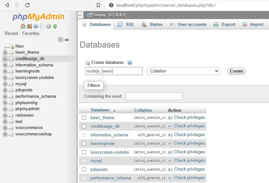Select phpmyadmin database in tree
The height and width of the screenshot is (183, 269).
27,109
